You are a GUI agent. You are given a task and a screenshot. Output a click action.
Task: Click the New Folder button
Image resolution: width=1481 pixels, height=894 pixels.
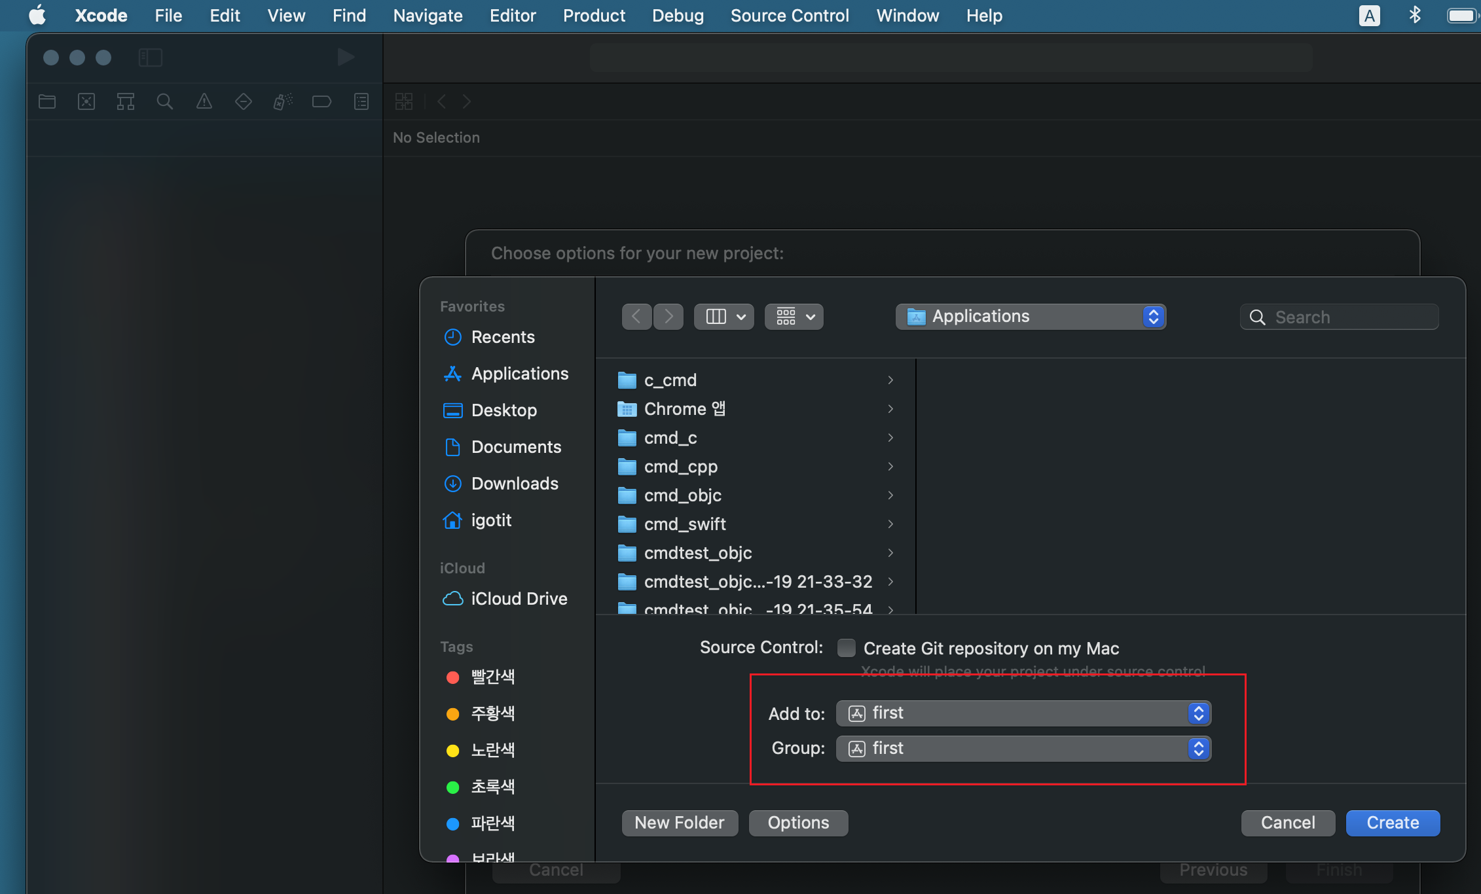680,823
